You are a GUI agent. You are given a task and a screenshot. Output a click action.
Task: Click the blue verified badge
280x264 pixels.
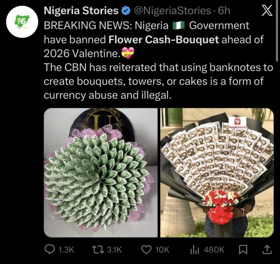click(x=126, y=11)
